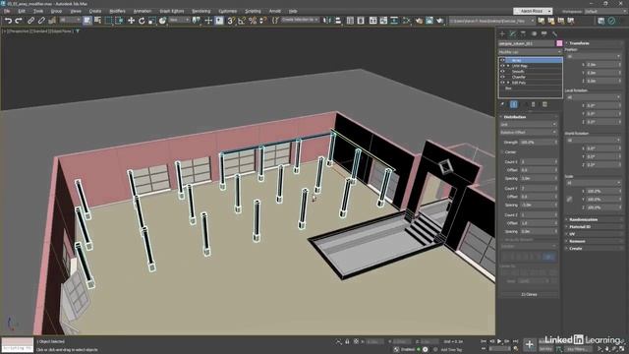Open the Display tab of the command panel
The image size is (629, 354).
coord(543,33)
